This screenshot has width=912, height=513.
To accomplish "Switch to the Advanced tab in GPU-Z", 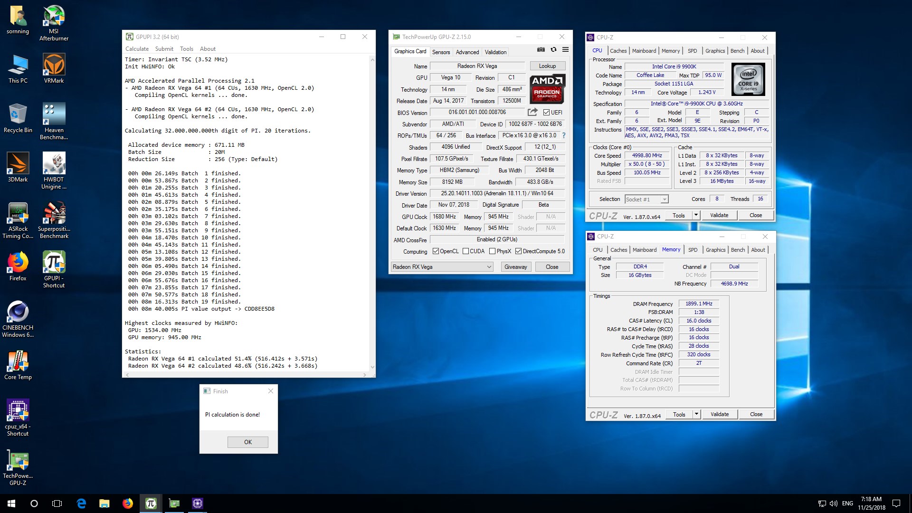I will click(467, 52).
